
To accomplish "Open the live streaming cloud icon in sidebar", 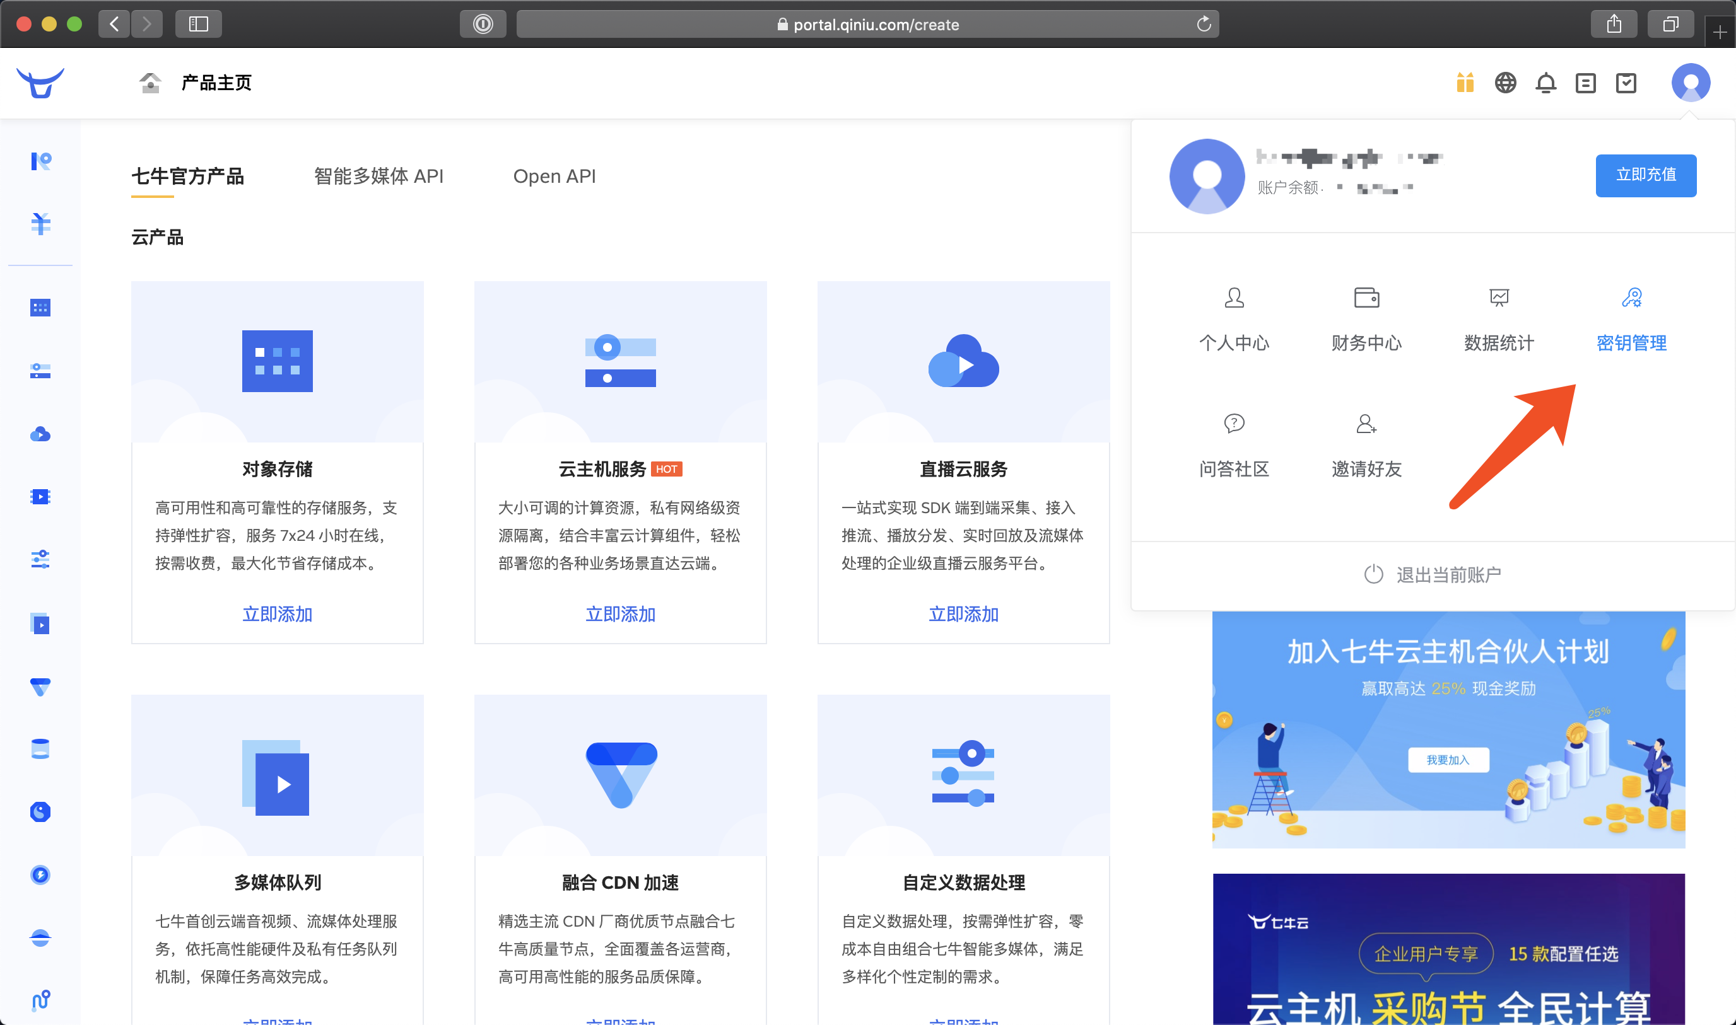I will coord(40,434).
